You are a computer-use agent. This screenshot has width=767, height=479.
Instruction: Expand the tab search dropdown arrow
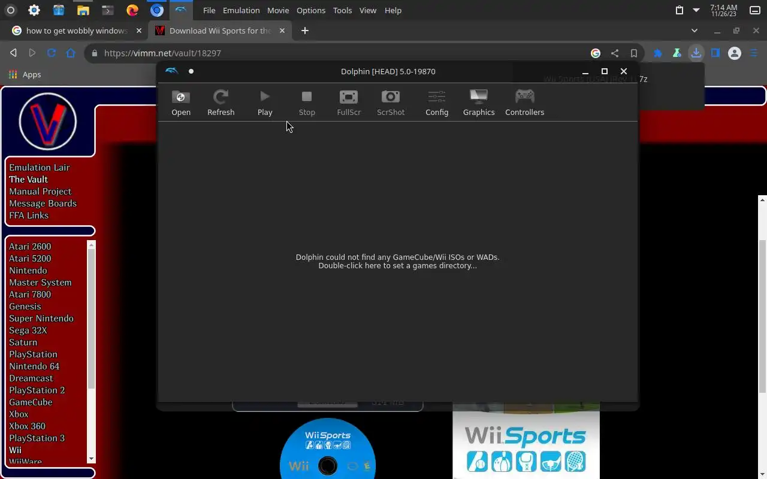click(x=694, y=31)
